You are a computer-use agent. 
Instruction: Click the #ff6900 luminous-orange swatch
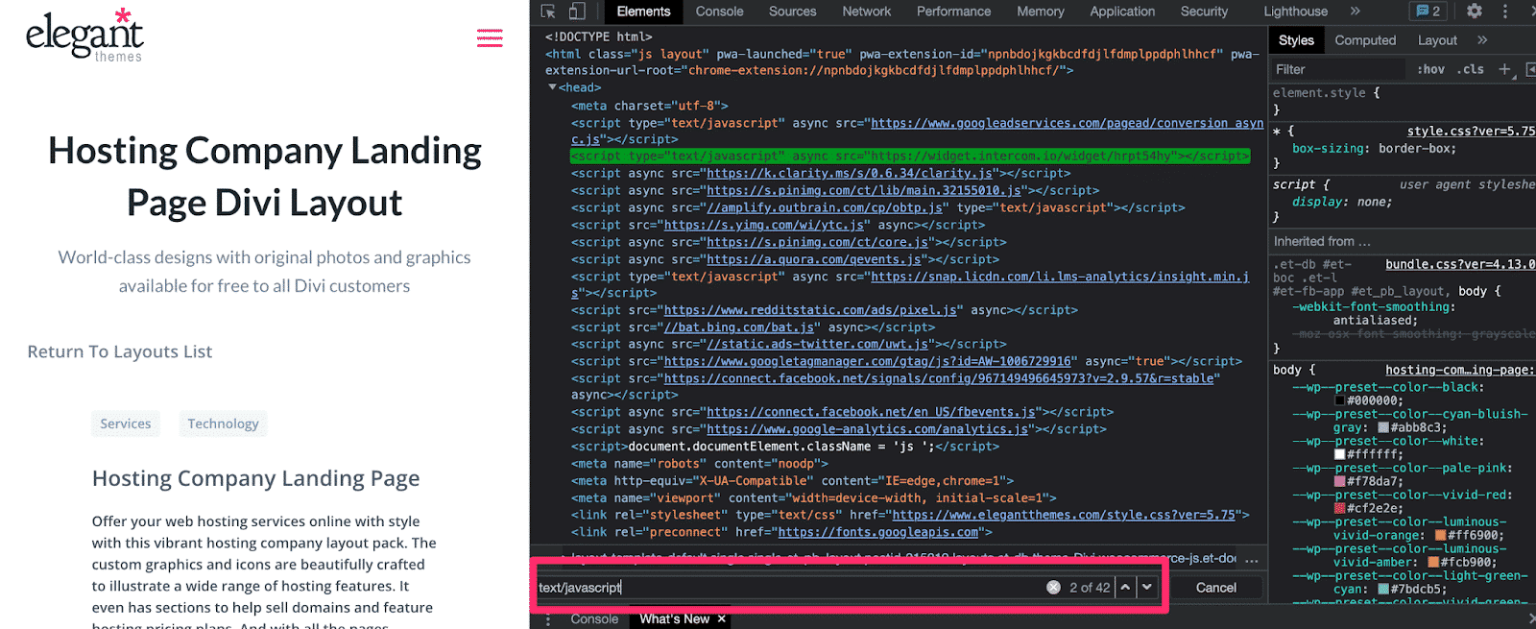click(1440, 536)
